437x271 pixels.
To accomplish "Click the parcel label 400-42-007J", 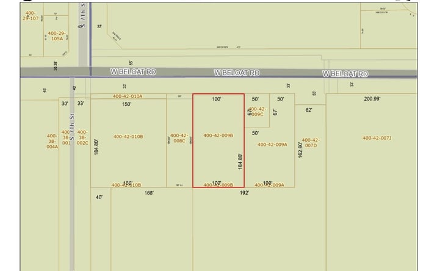I will (377, 138).
